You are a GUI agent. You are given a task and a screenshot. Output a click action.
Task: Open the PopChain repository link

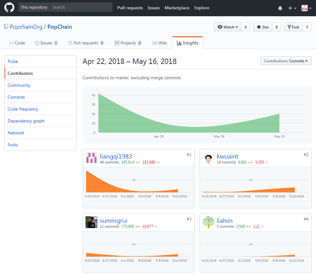coord(60,27)
